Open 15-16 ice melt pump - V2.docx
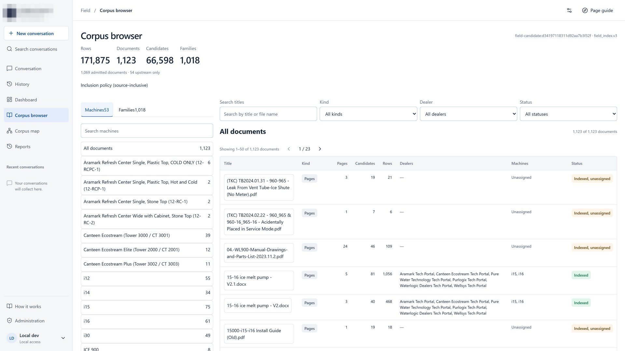 tap(258, 305)
